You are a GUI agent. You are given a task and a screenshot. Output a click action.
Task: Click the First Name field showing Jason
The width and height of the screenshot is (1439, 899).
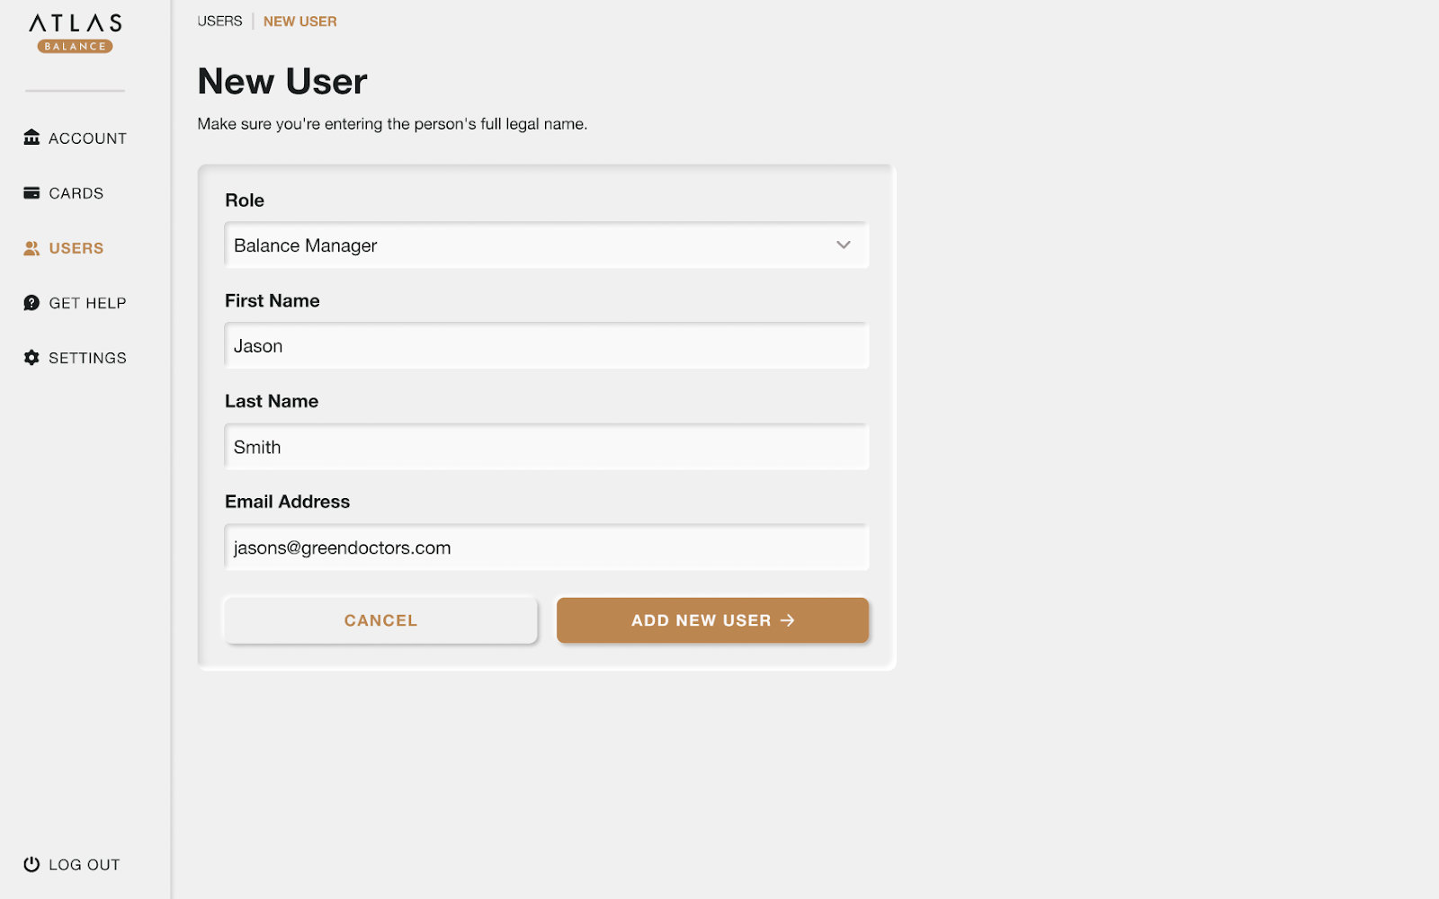pyautogui.click(x=546, y=345)
